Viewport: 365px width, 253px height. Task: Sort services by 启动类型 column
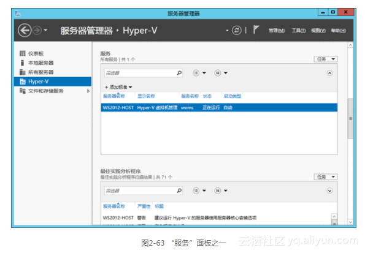[x=232, y=96]
